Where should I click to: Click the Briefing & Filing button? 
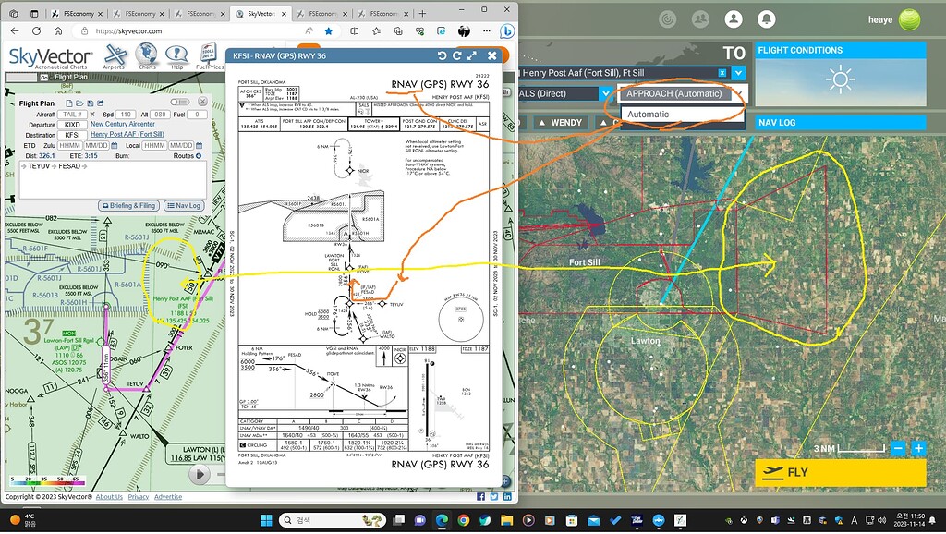coord(129,205)
